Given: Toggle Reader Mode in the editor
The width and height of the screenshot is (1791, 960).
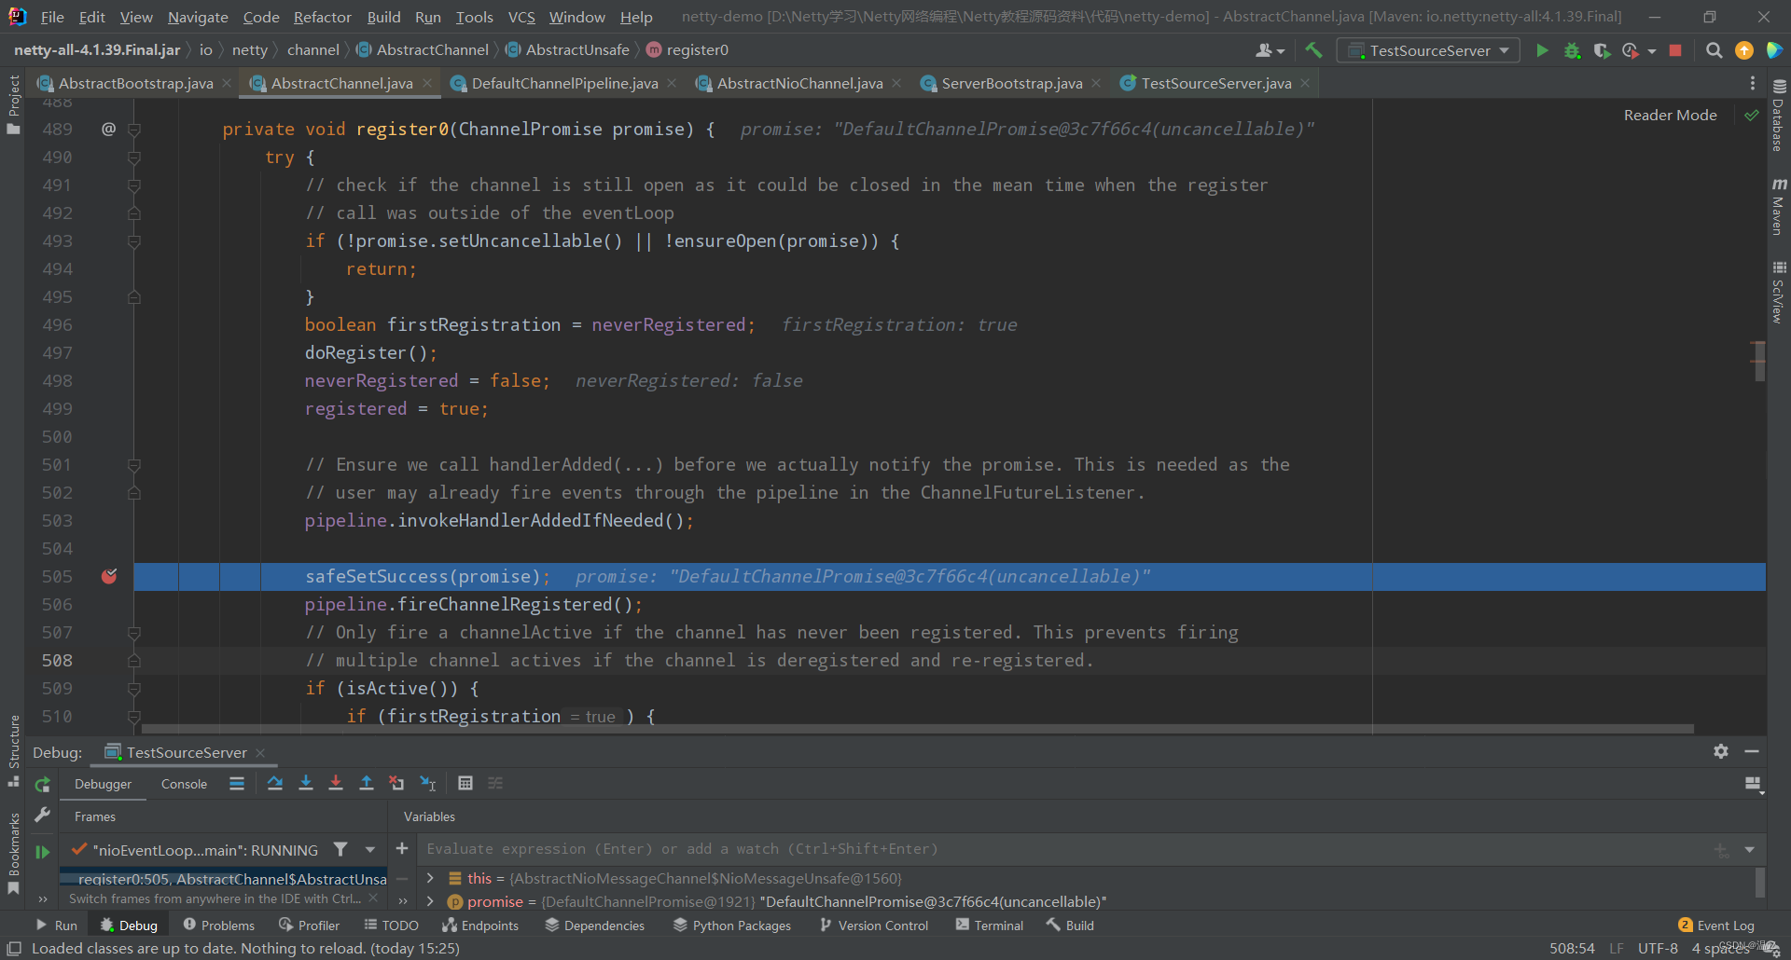Looking at the screenshot, I should click(1670, 115).
